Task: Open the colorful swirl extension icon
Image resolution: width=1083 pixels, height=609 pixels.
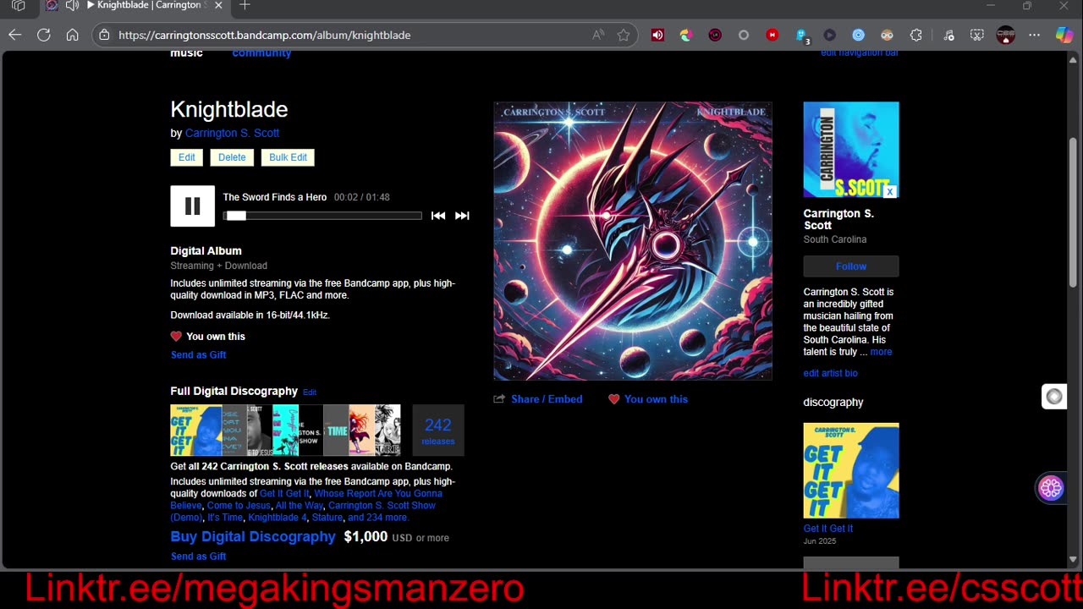Action: [686, 35]
